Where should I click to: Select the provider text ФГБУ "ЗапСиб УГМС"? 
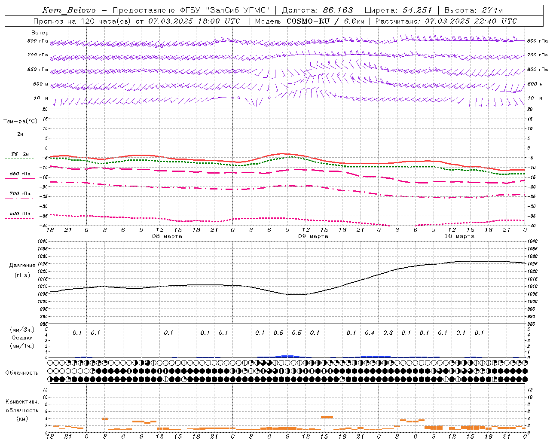point(225,10)
